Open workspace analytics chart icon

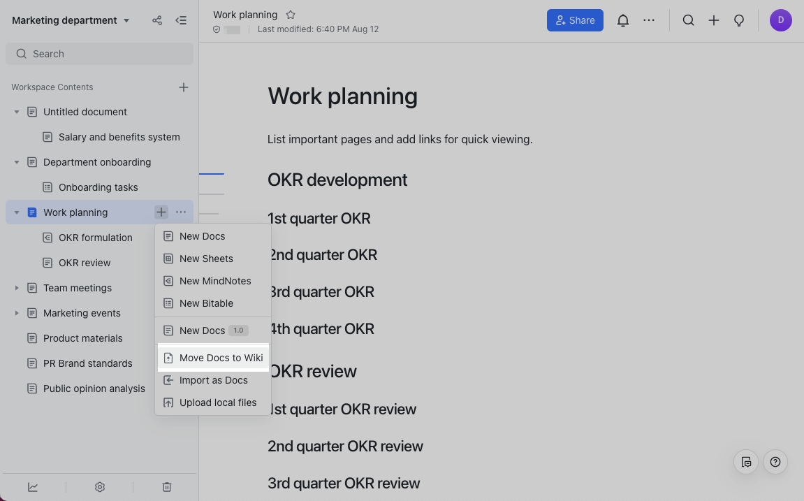pos(33,487)
